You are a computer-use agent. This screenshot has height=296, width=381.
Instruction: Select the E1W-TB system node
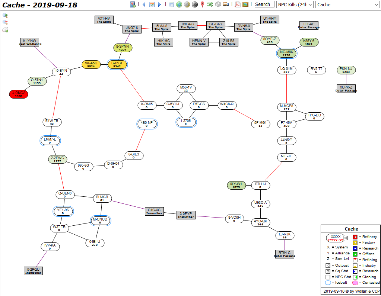(x=52, y=122)
